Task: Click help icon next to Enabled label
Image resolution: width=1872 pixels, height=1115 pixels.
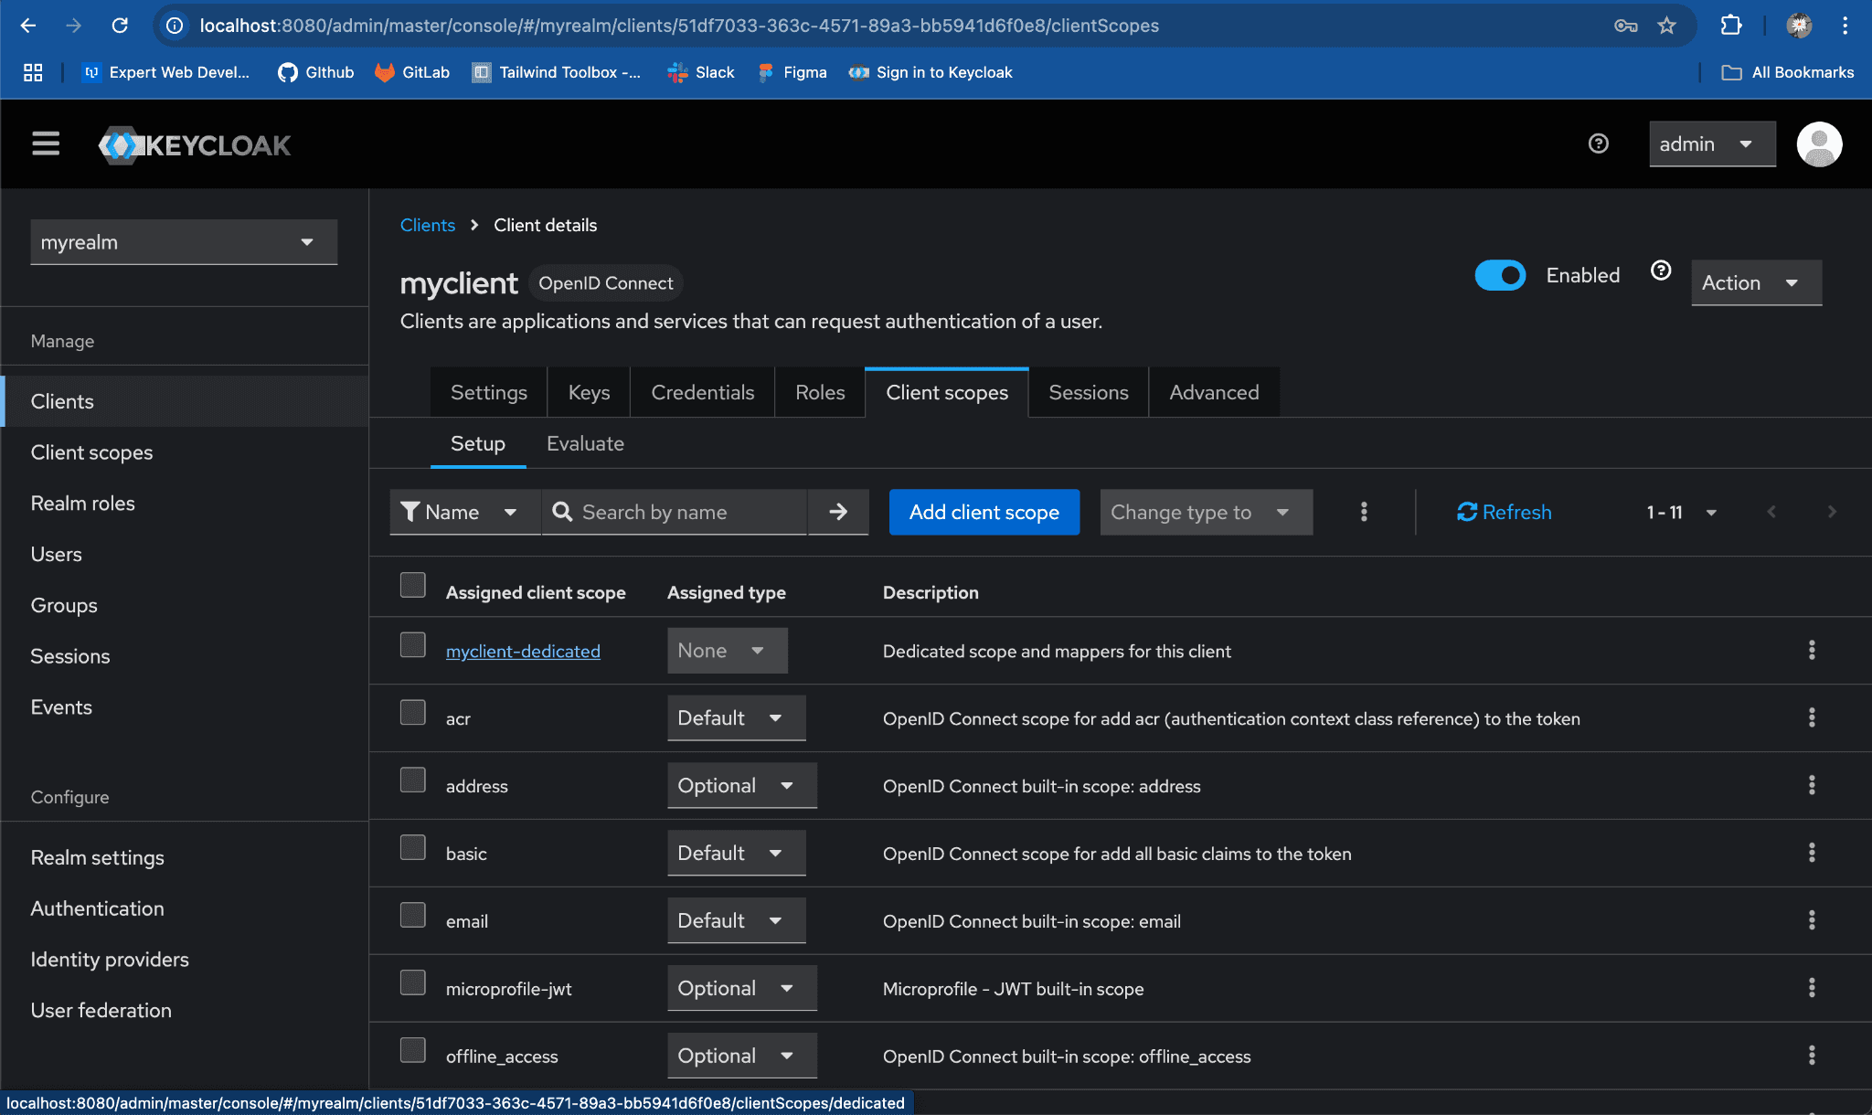Action: (1661, 271)
